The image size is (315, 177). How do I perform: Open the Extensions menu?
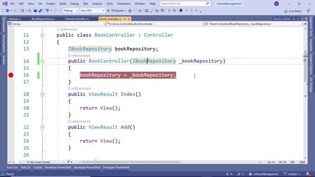coord(124,3)
